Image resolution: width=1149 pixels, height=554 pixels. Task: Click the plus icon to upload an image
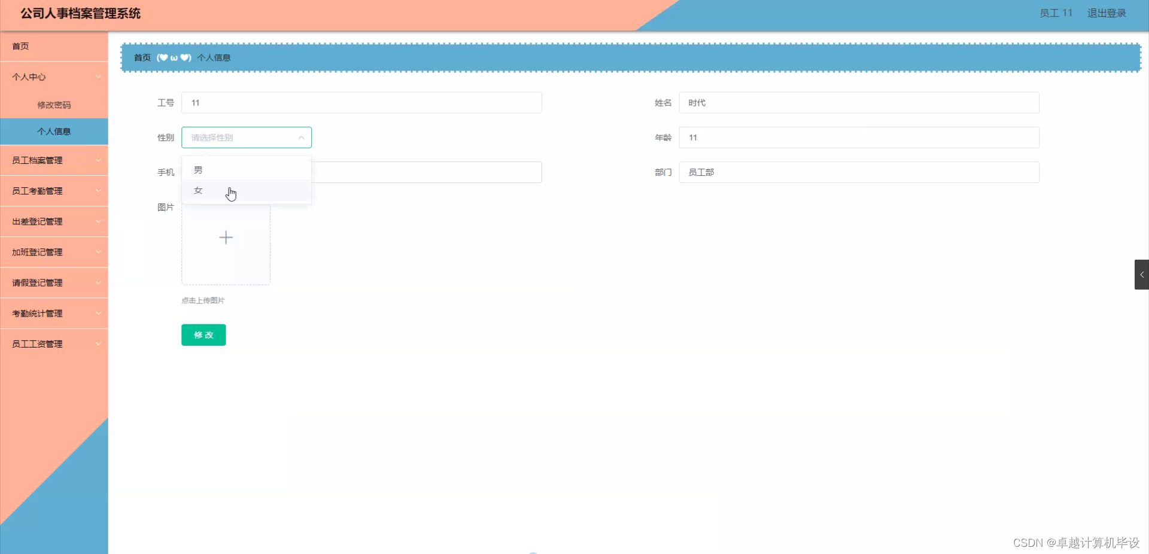click(x=226, y=238)
